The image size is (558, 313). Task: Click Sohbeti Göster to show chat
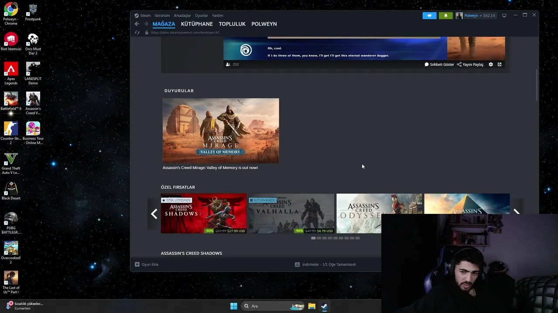pos(439,64)
